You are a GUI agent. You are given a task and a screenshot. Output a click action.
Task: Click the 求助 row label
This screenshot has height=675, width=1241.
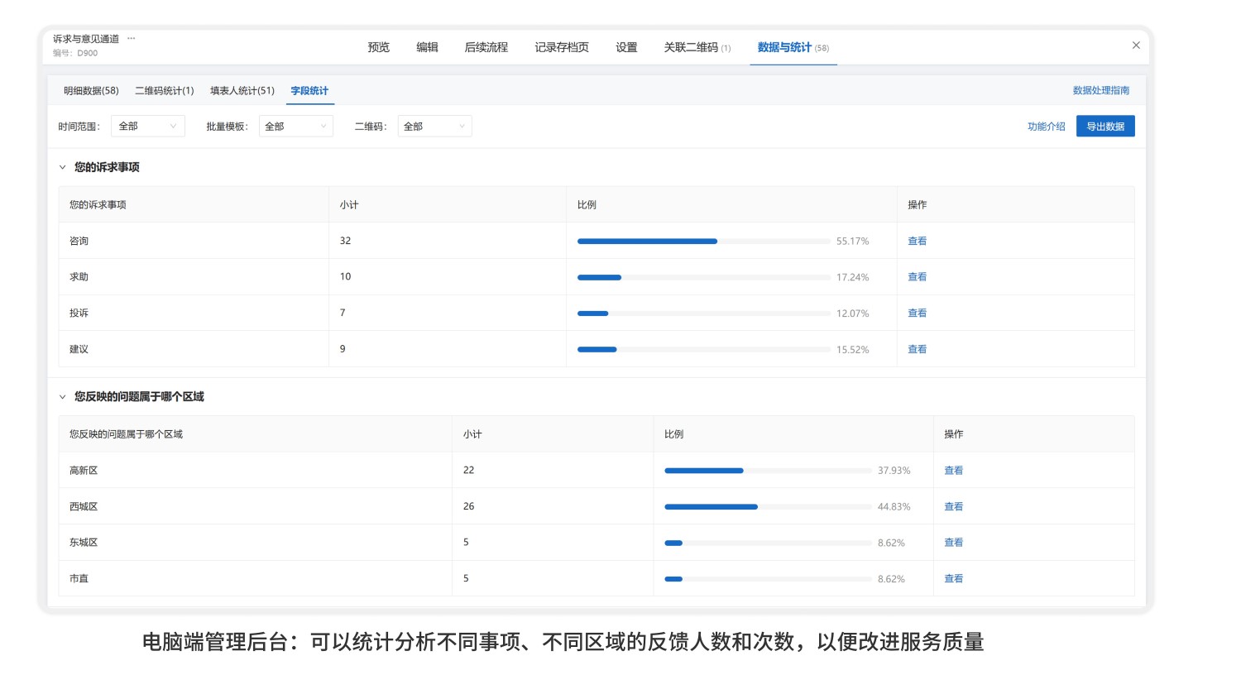tap(79, 277)
